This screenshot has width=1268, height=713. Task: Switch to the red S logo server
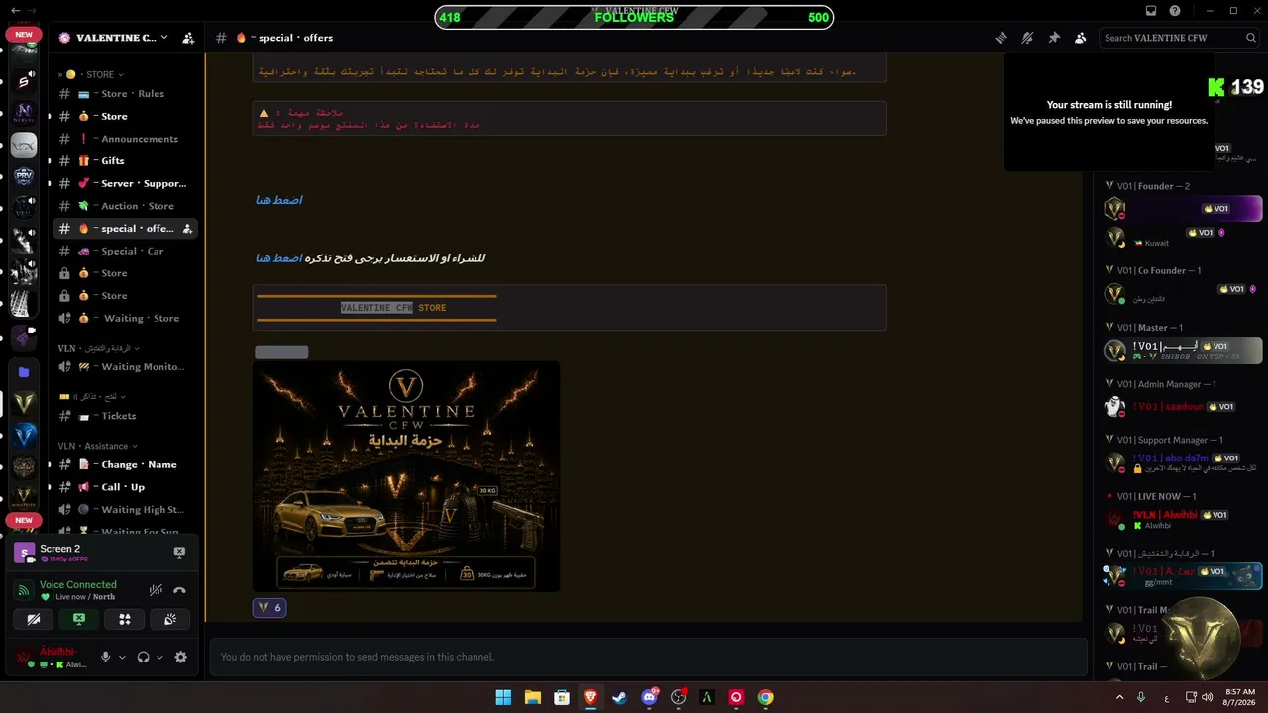(24, 82)
